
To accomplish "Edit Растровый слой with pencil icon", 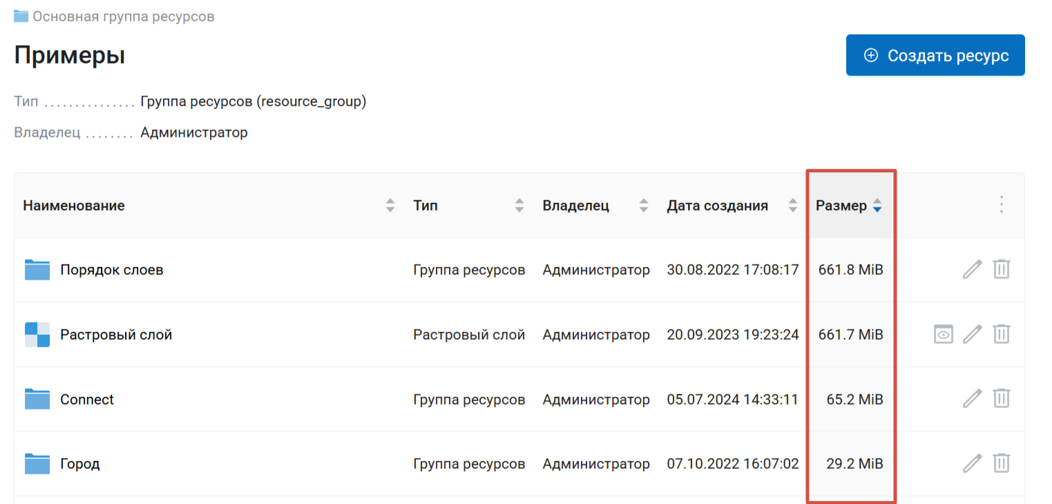I will click(x=972, y=334).
